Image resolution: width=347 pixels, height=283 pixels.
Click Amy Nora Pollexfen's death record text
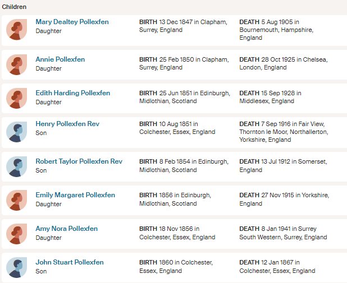[283, 233]
